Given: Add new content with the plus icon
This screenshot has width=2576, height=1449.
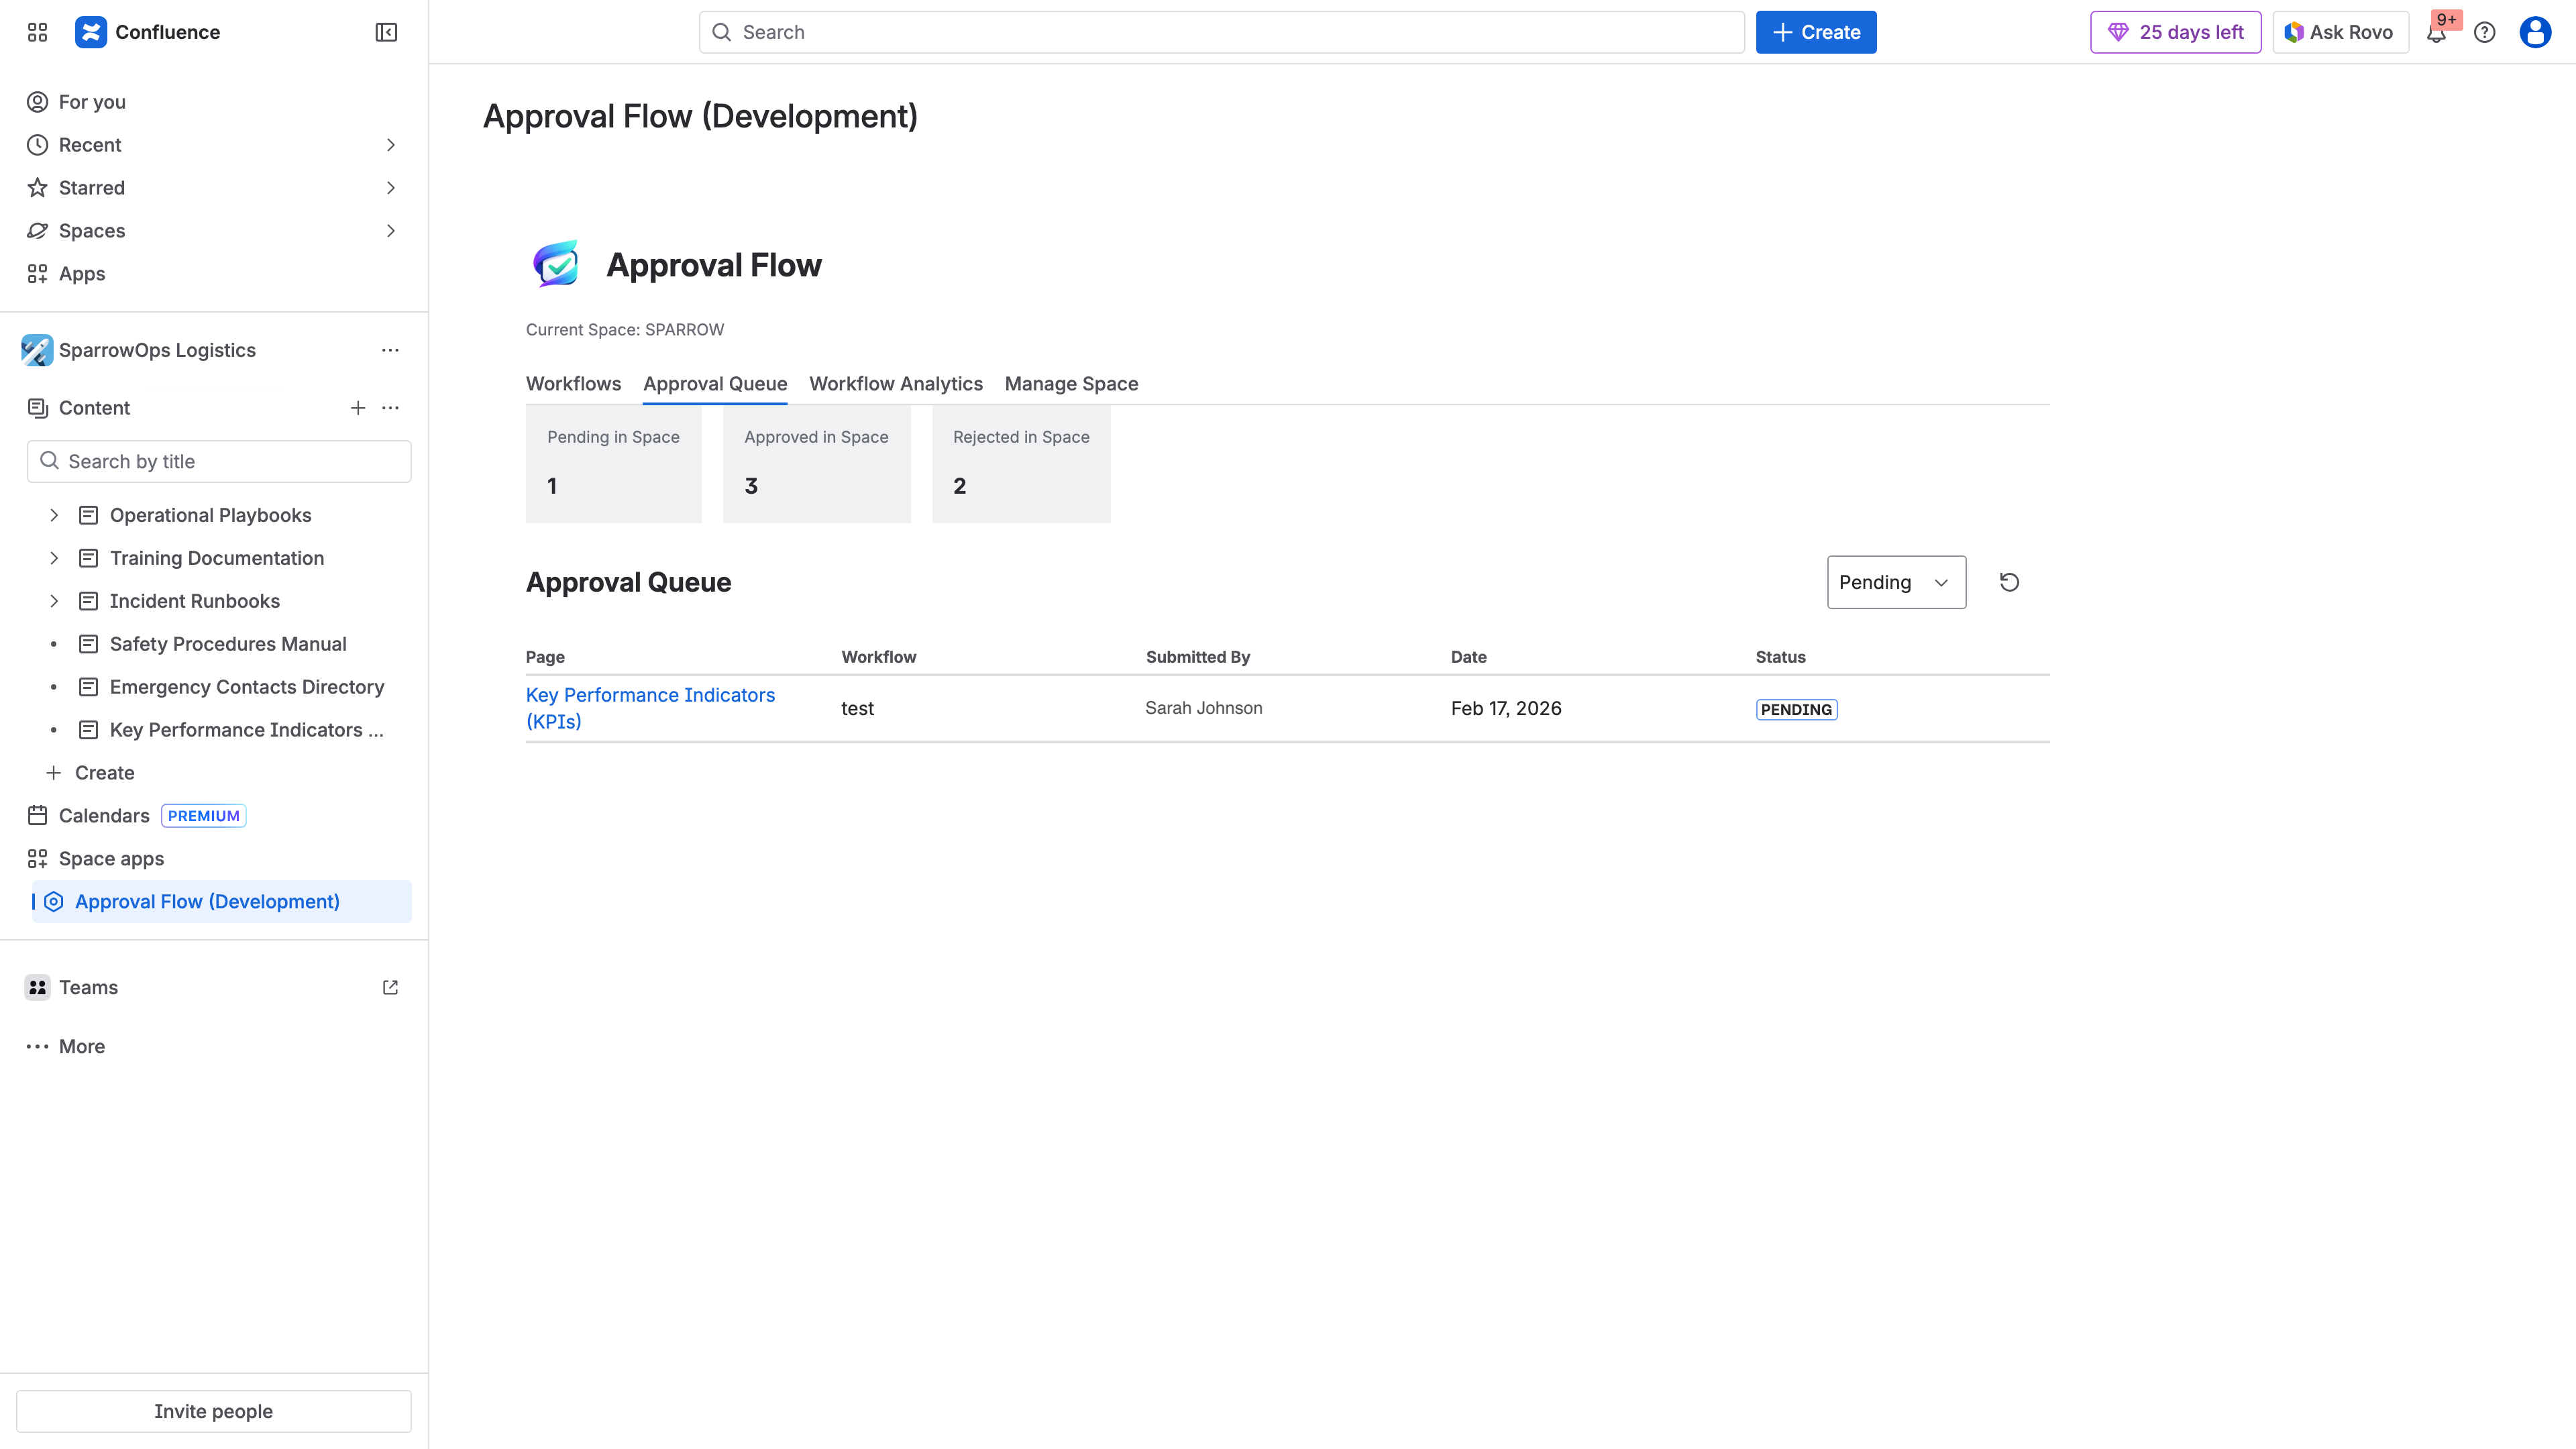Looking at the screenshot, I should 358,408.
